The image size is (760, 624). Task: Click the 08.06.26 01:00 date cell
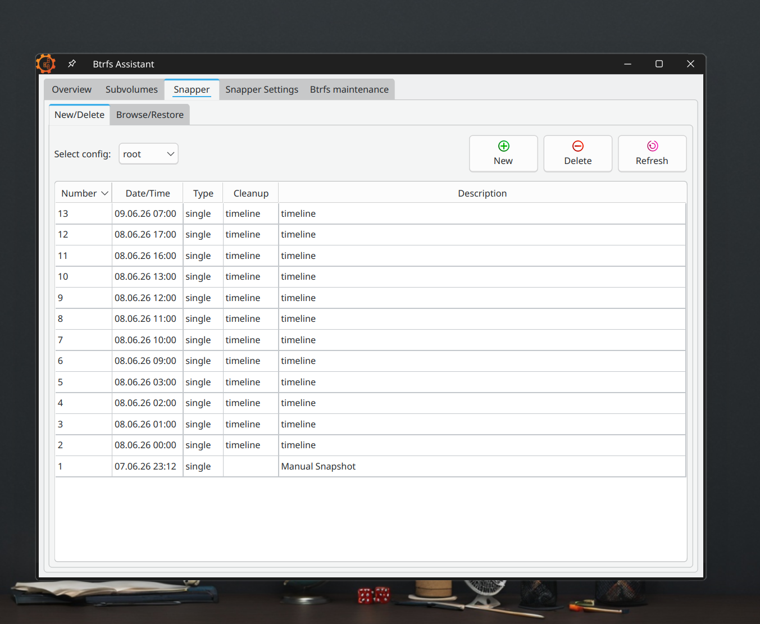click(148, 424)
